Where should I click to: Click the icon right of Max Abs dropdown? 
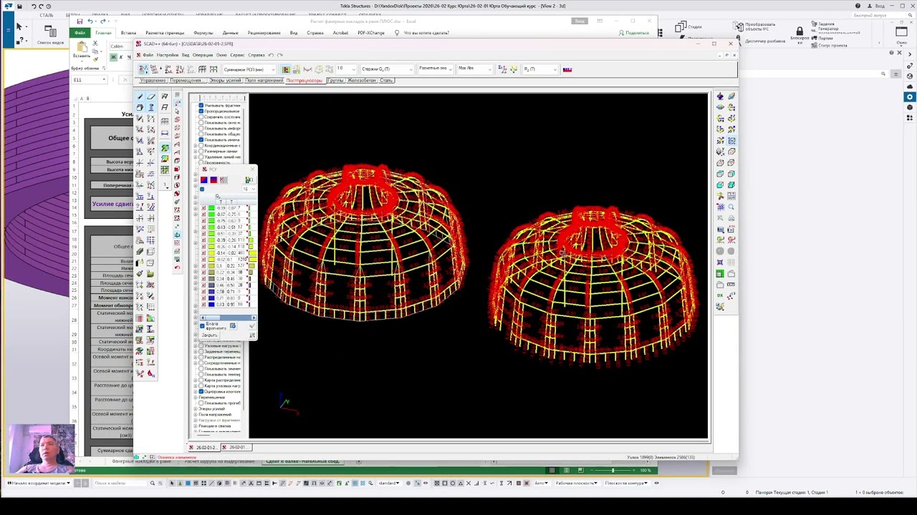[x=502, y=69]
